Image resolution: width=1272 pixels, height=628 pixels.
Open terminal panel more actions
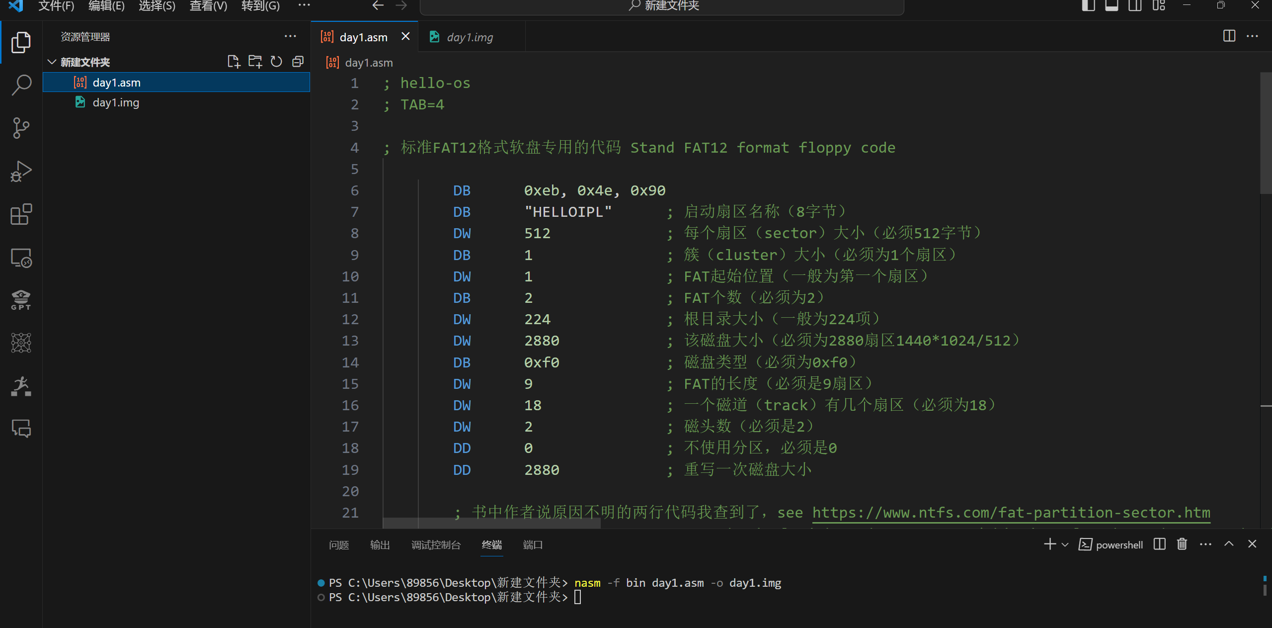click(x=1205, y=544)
